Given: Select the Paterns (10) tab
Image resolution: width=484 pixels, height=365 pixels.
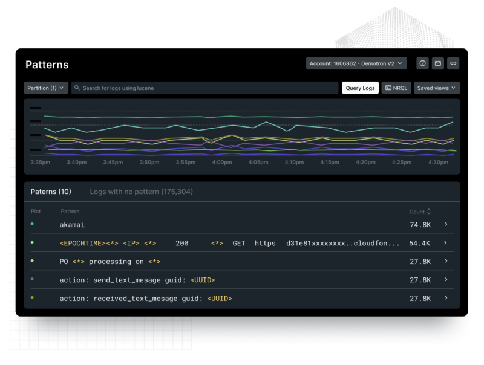Looking at the screenshot, I should [x=51, y=191].
